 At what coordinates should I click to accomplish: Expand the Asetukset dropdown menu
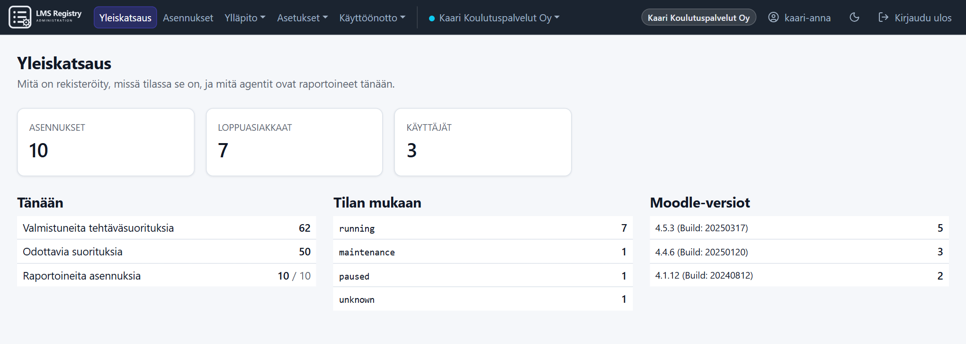tap(302, 18)
